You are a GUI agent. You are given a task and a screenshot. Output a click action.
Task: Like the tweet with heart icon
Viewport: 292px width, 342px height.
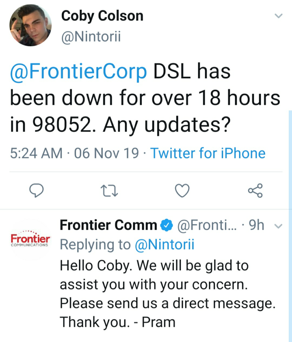coord(182,191)
